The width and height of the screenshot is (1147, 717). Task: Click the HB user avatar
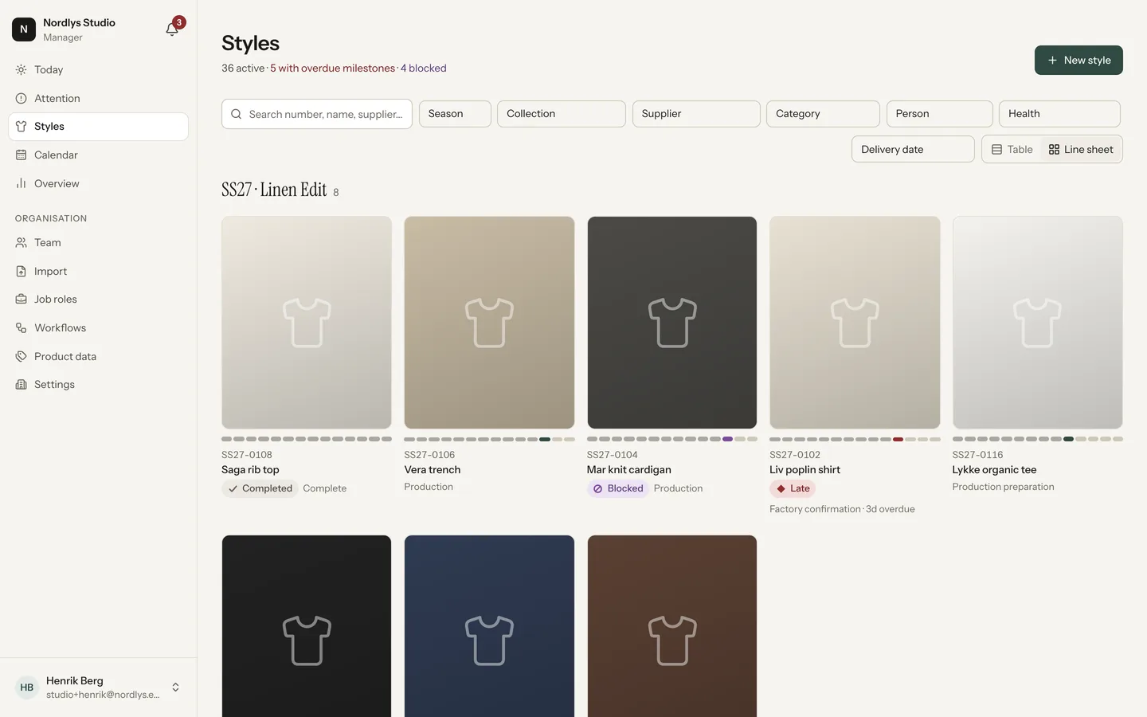27,688
